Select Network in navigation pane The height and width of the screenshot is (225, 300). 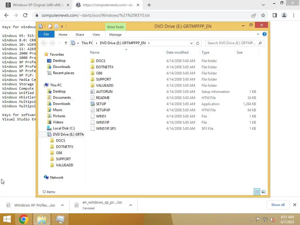pos(57,177)
